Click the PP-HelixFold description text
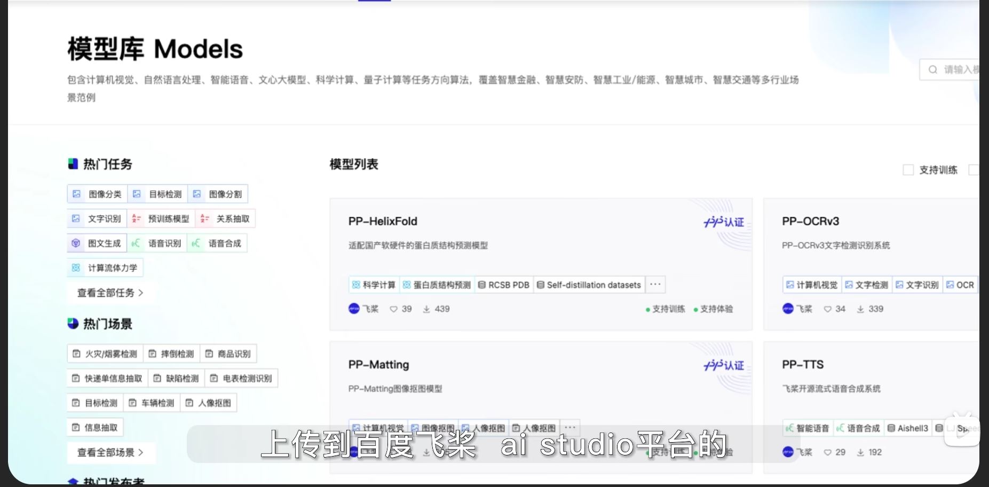Screen dimensions: 989x487 coord(418,246)
